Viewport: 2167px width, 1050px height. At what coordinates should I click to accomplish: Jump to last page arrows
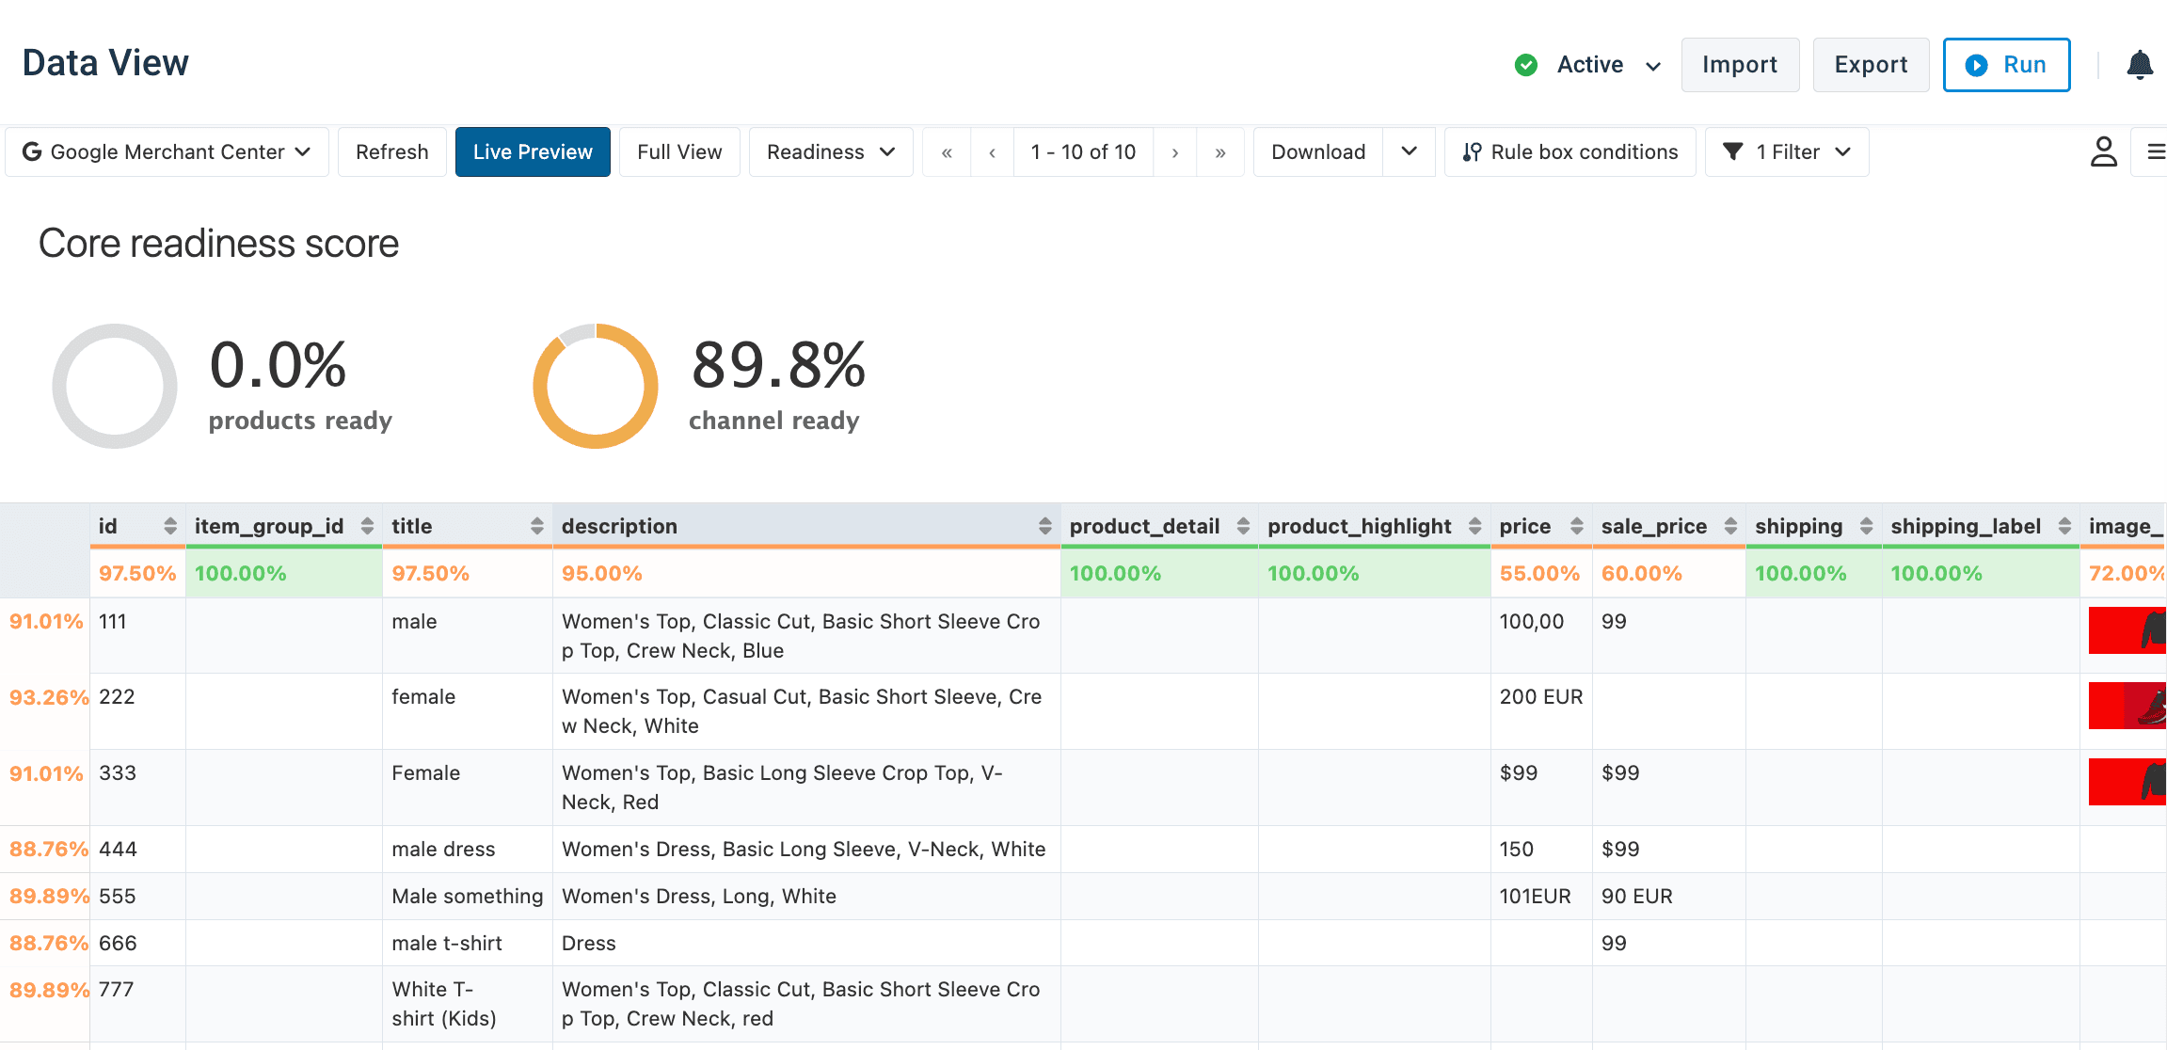pos(1220,152)
